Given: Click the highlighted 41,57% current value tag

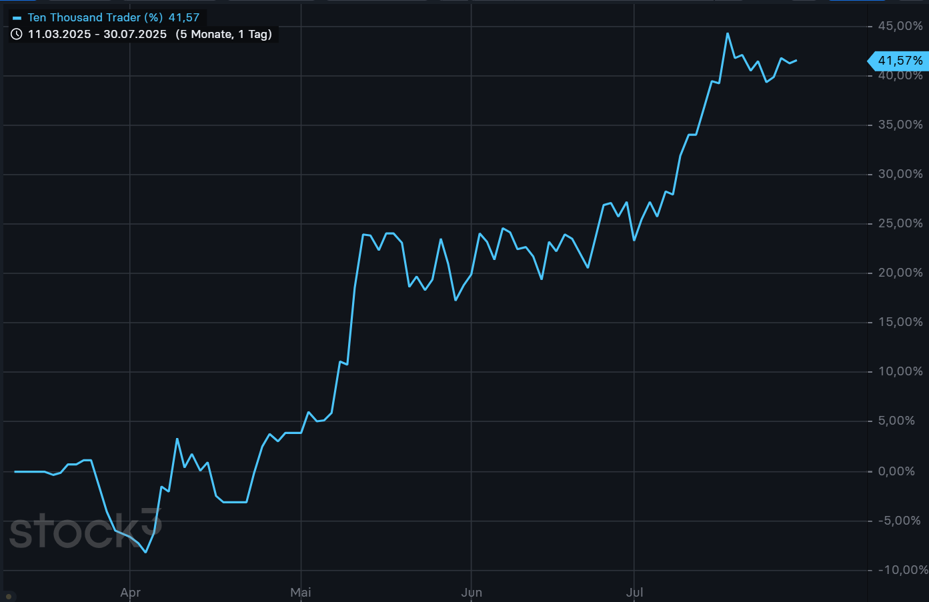Looking at the screenshot, I should [x=898, y=61].
